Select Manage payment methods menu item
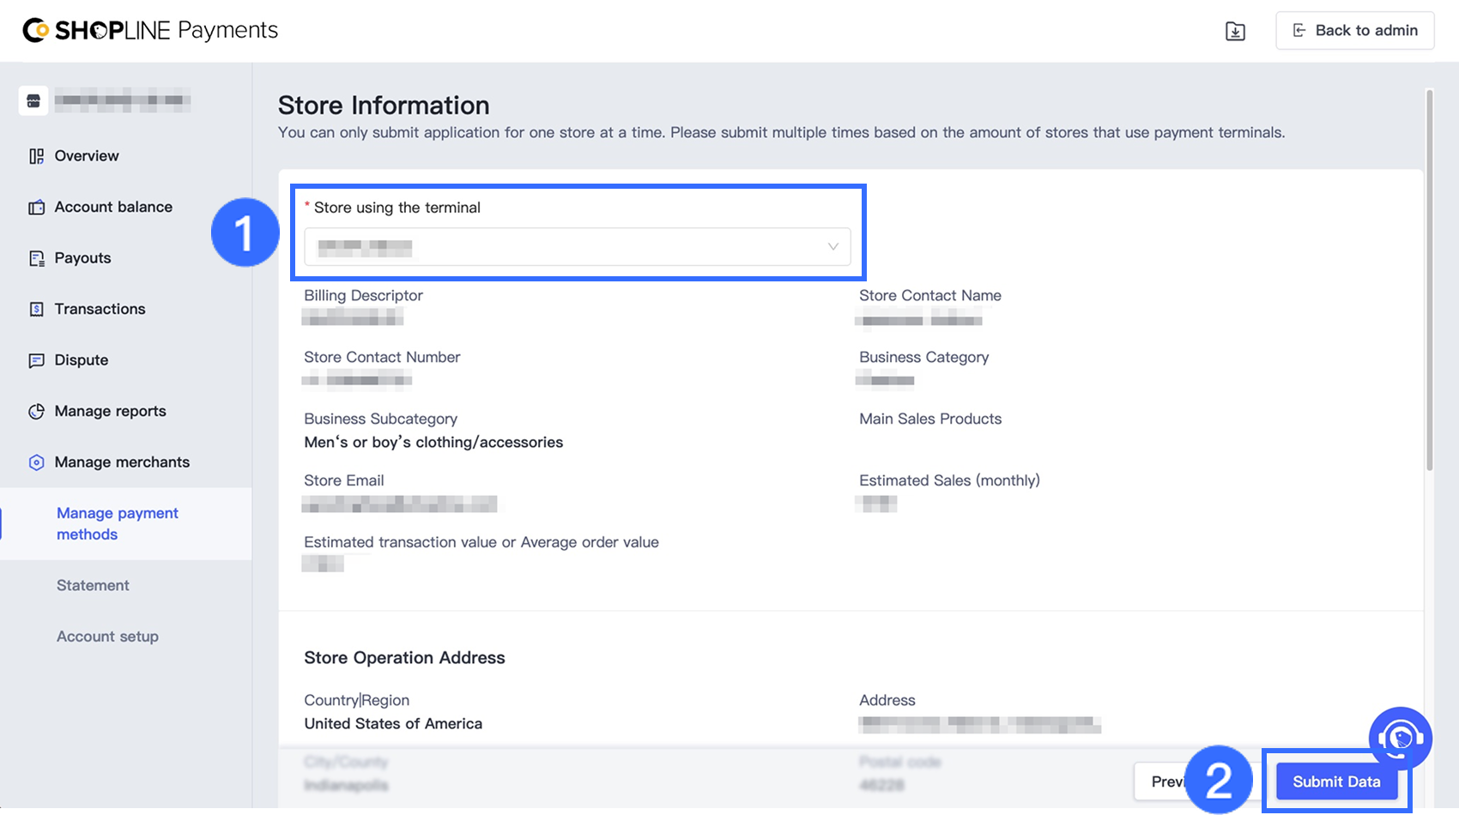 [x=118, y=523]
